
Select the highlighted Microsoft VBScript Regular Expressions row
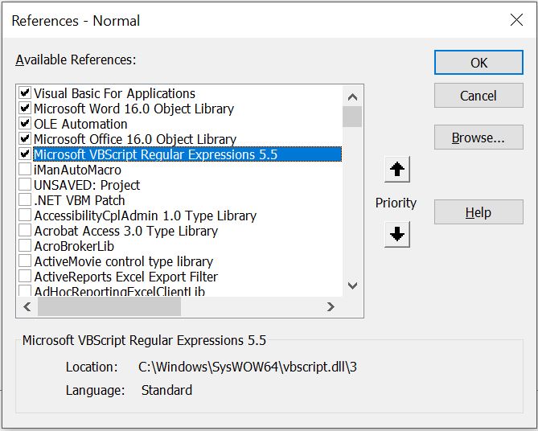click(187, 154)
